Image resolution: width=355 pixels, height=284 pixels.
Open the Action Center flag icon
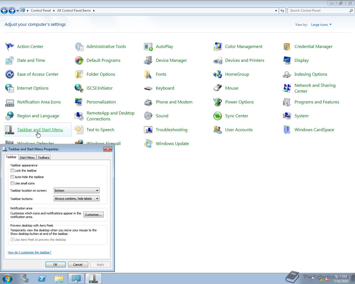(10, 47)
